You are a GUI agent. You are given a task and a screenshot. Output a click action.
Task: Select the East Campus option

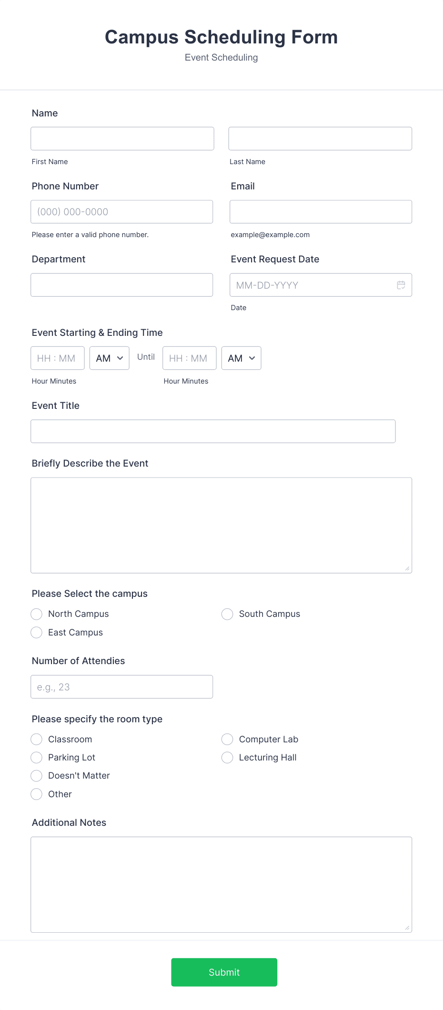click(36, 632)
